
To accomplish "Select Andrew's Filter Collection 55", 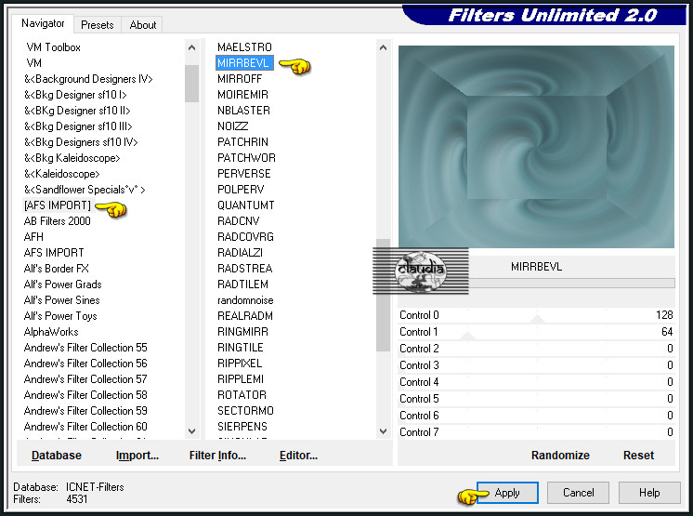I will tap(85, 348).
